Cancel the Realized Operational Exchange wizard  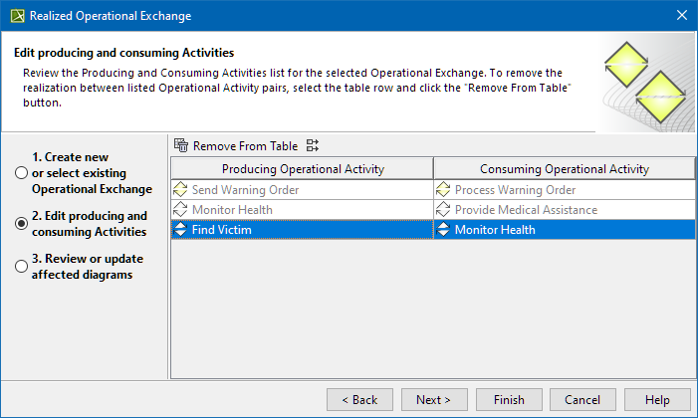[x=582, y=399]
